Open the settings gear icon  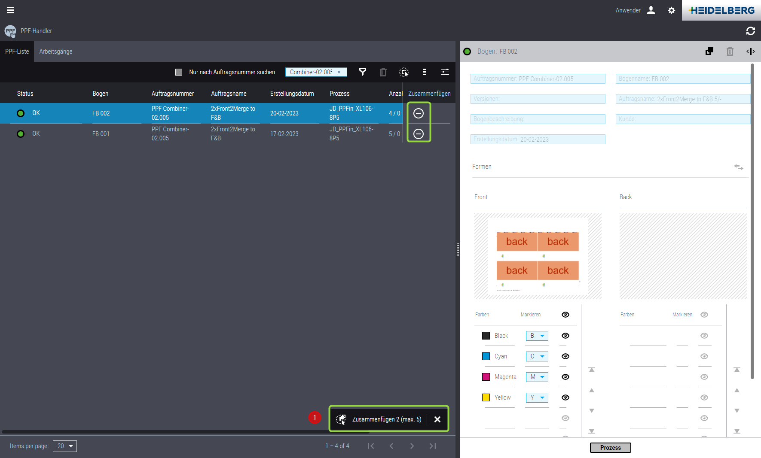pyautogui.click(x=671, y=10)
